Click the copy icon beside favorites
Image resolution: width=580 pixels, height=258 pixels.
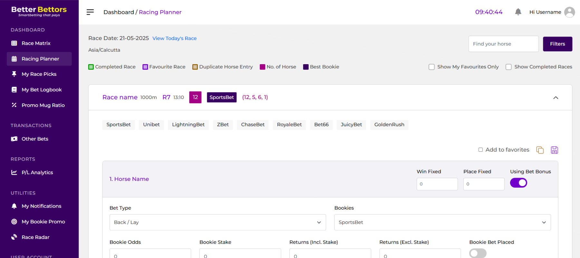pos(540,150)
